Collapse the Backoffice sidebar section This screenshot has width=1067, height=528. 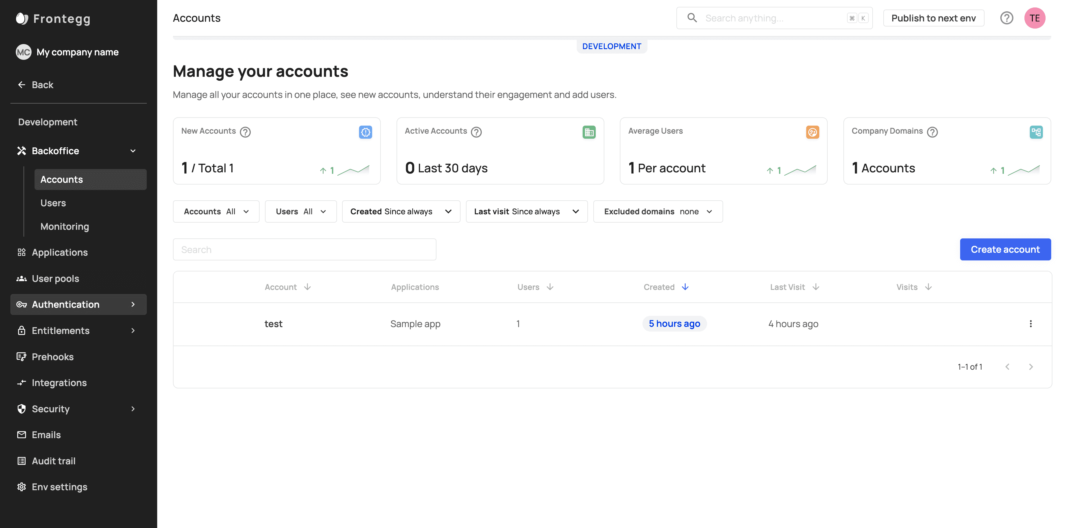(x=133, y=151)
